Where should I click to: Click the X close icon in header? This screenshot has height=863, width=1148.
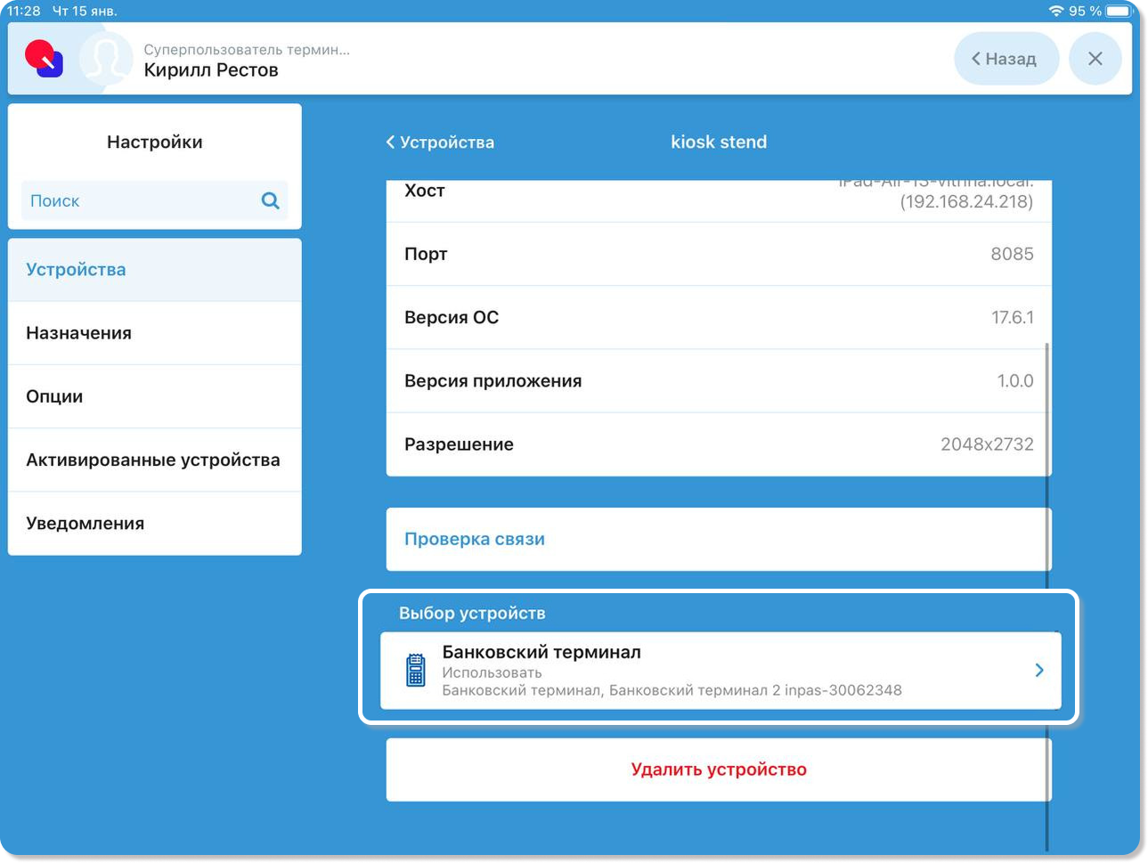[1095, 59]
